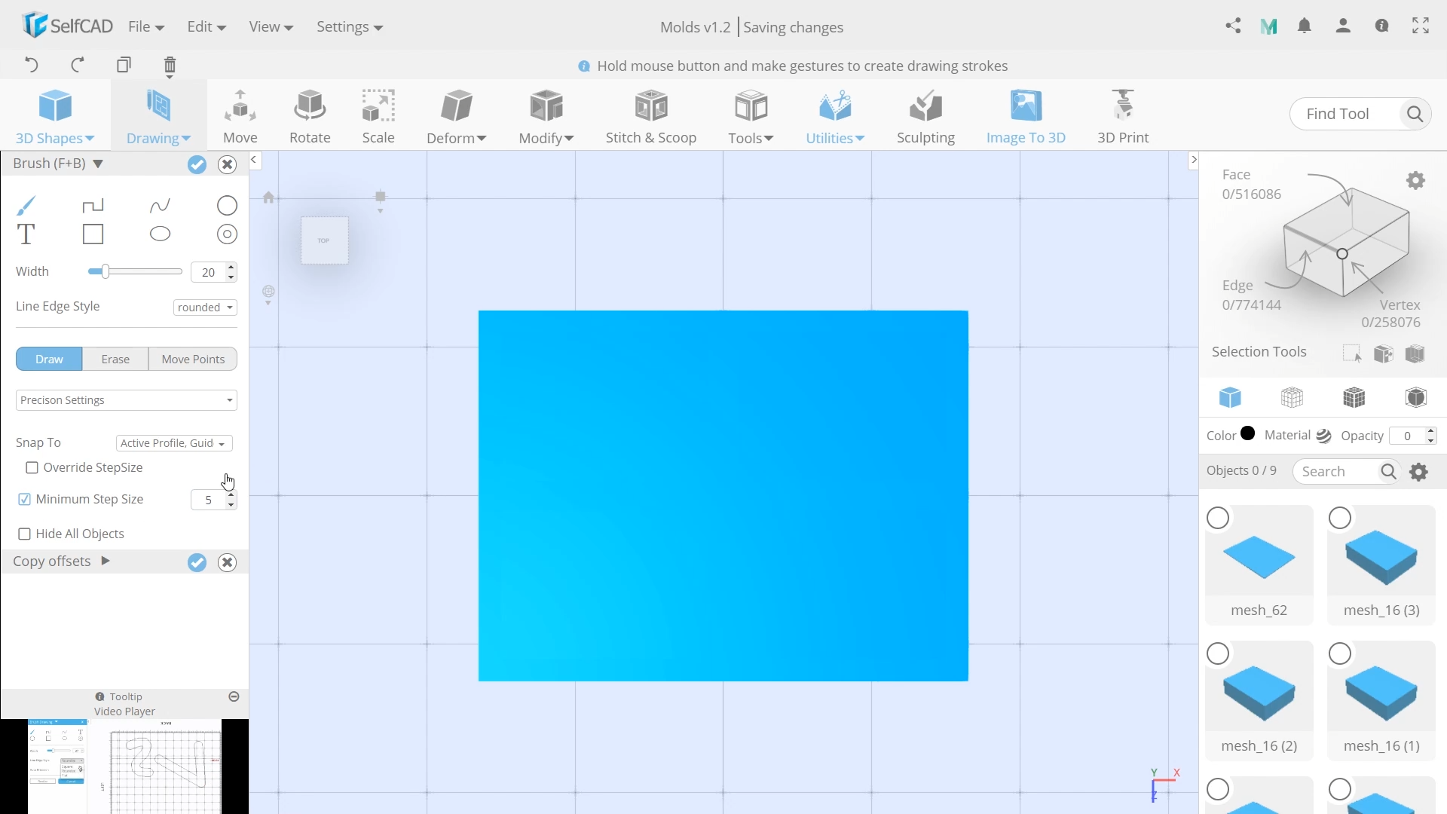Open the Tools dropdown
The image size is (1447, 814).
pos(751,116)
